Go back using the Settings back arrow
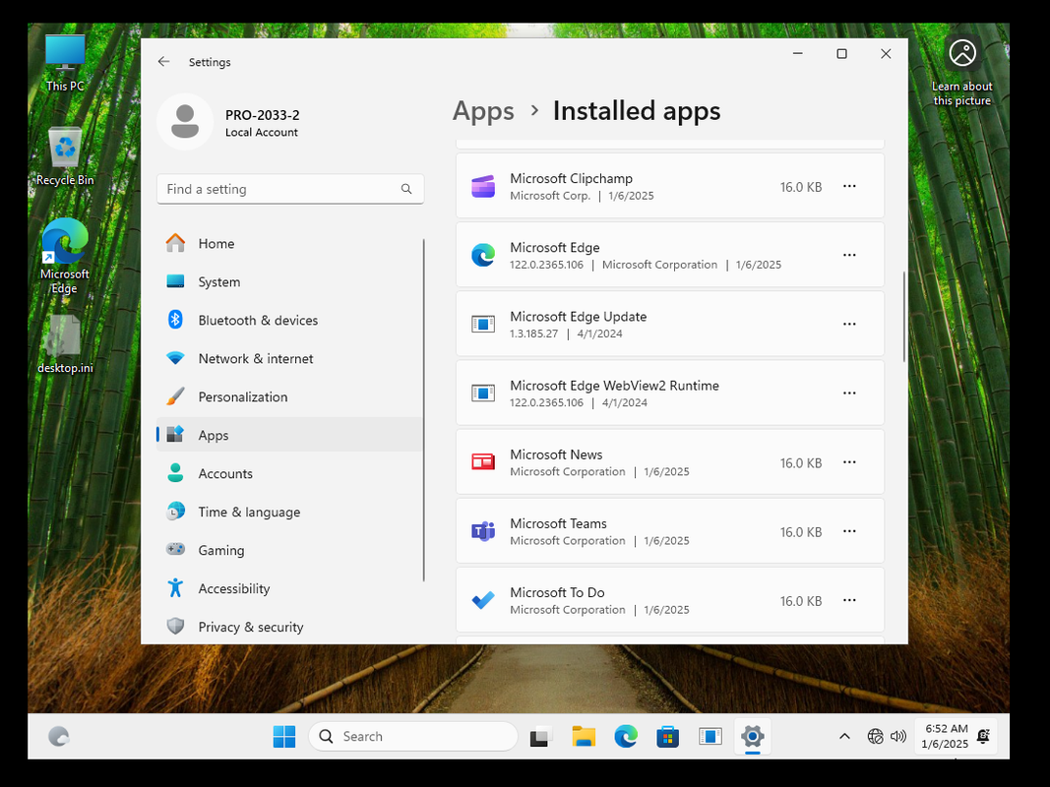1050x787 pixels. tap(163, 62)
